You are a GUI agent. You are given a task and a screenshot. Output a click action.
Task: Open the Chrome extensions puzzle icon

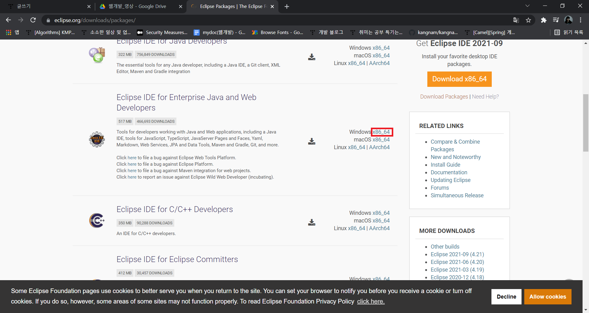[x=544, y=20]
